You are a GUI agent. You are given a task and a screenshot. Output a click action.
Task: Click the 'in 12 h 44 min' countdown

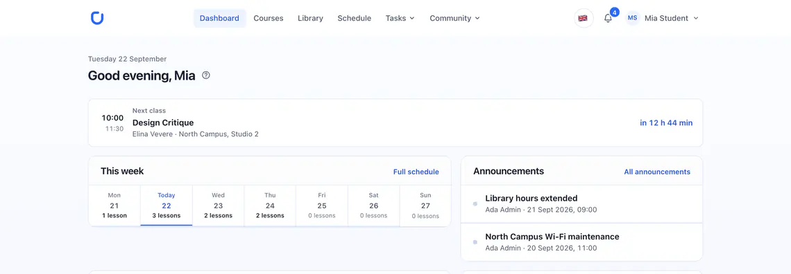(x=666, y=122)
